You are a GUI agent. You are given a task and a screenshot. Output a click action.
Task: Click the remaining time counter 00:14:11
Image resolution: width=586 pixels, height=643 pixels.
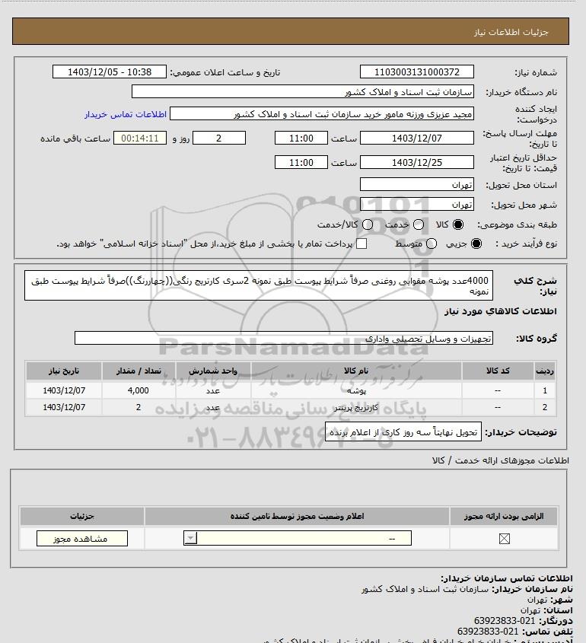pos(140,138)
